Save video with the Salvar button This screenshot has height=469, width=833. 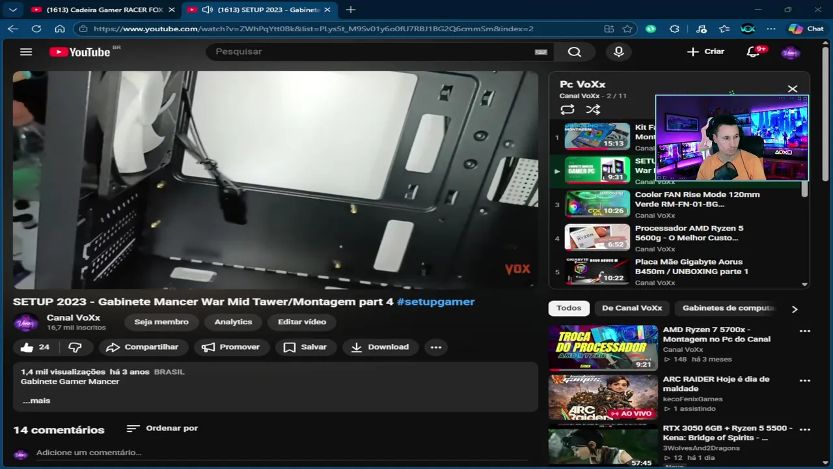point(305,347)
